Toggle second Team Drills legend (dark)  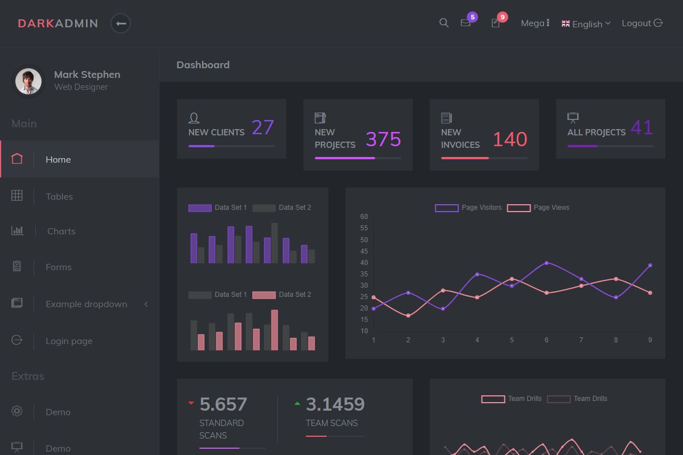tap(577, 399)
